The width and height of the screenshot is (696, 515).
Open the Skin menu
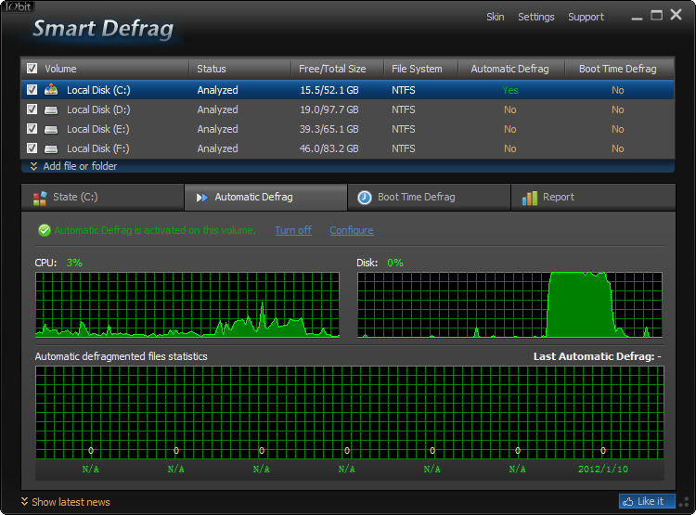coord(495,17)
